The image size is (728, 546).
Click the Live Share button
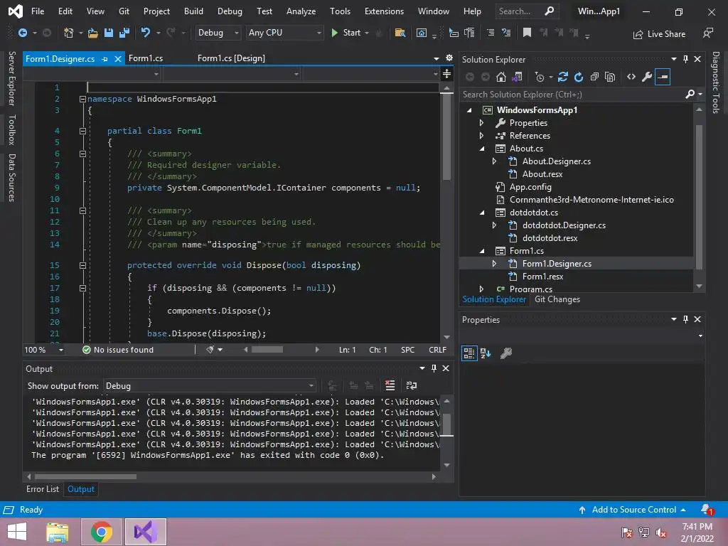[659, 34]
